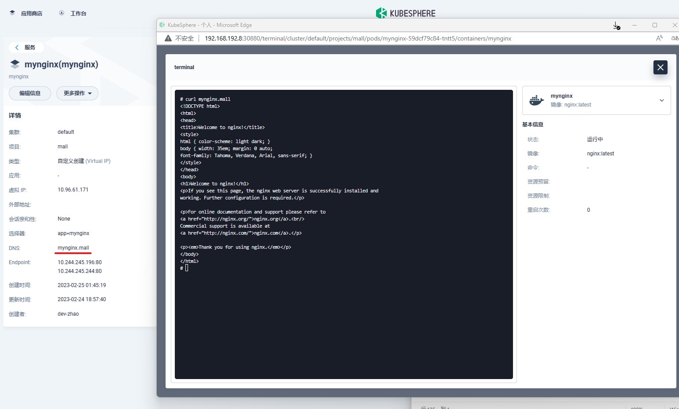The image size is (679, 409).
Task: Click the translate page icon
Action: pos(674,38)
